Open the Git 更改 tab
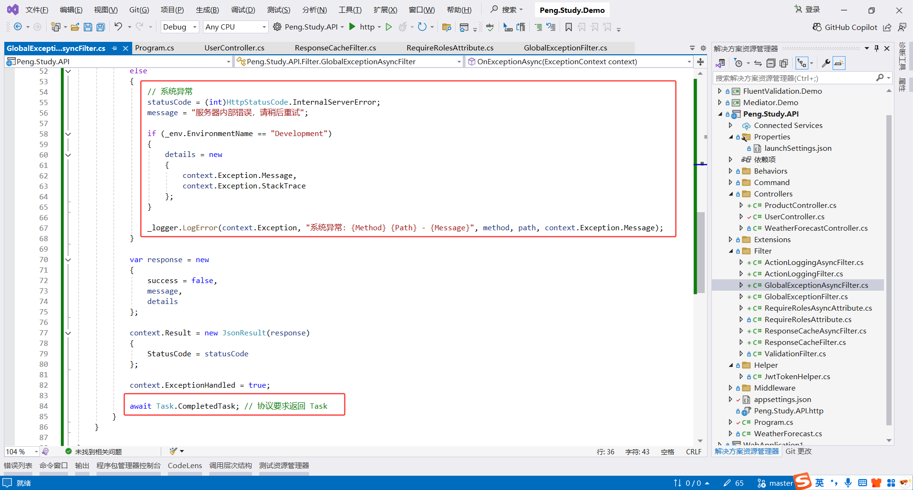 point(799,451)
